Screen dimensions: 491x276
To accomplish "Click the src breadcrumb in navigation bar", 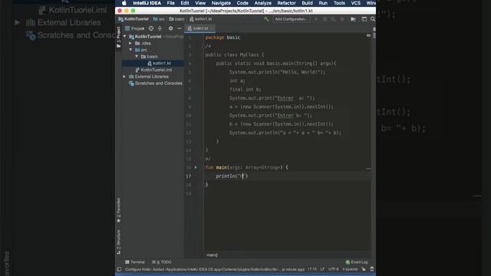I will 159,19.
